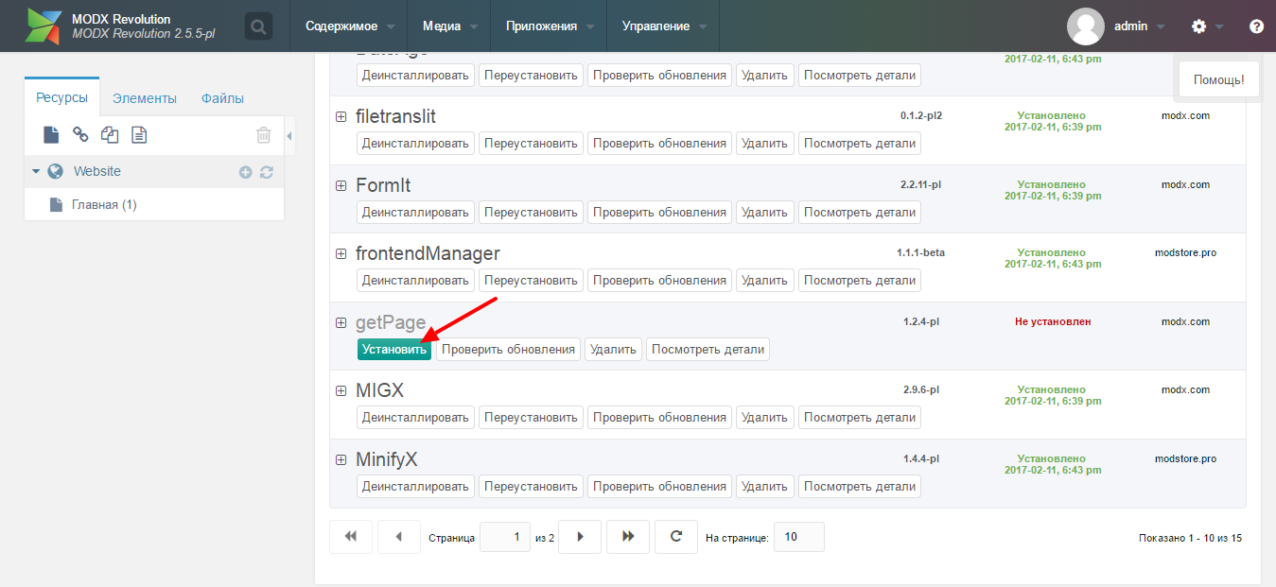This screenshot has width=1276, height=587.
Task: Click Посмотреть детали for getPage
Action: (x=708, y=349)
